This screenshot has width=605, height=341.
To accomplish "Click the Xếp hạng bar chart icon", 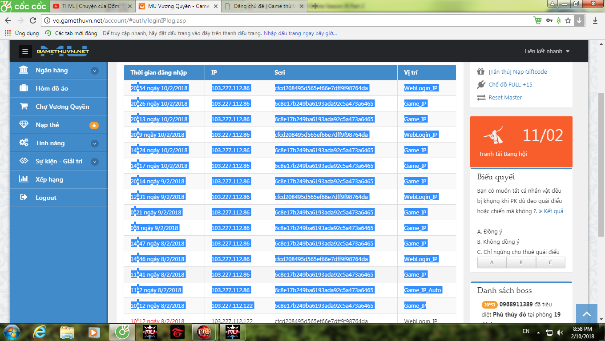I will (x=24, y=179).
